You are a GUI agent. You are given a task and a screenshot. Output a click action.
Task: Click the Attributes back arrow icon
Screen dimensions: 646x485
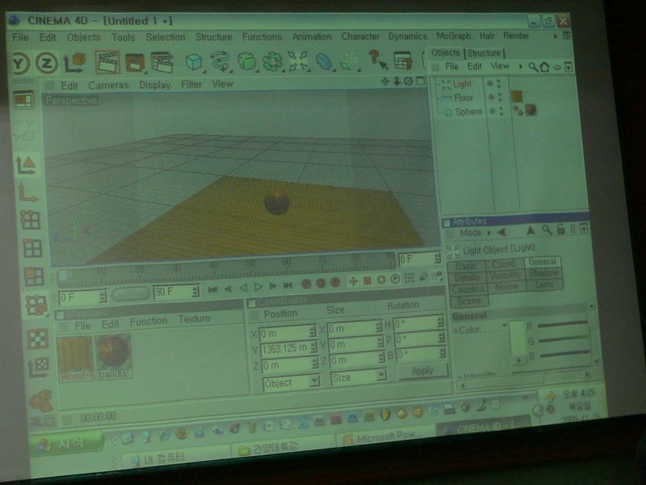click(x=502, y=233)
